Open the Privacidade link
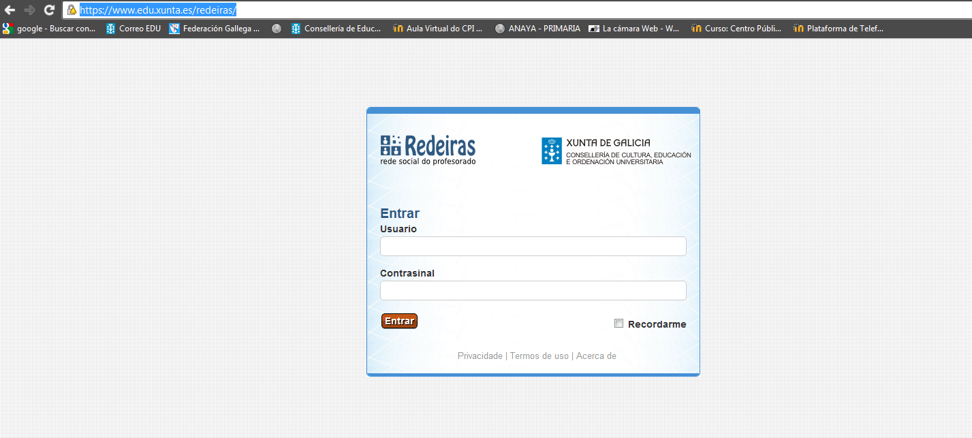This screenshot has height=438, width=972. [480, 356]
